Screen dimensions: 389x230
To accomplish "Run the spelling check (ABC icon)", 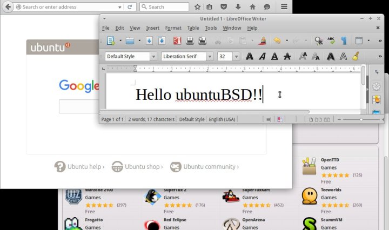I will pyautogui.click(x=331, y=40).
